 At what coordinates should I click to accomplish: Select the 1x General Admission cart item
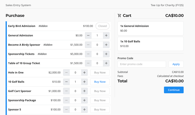(150, 28)
